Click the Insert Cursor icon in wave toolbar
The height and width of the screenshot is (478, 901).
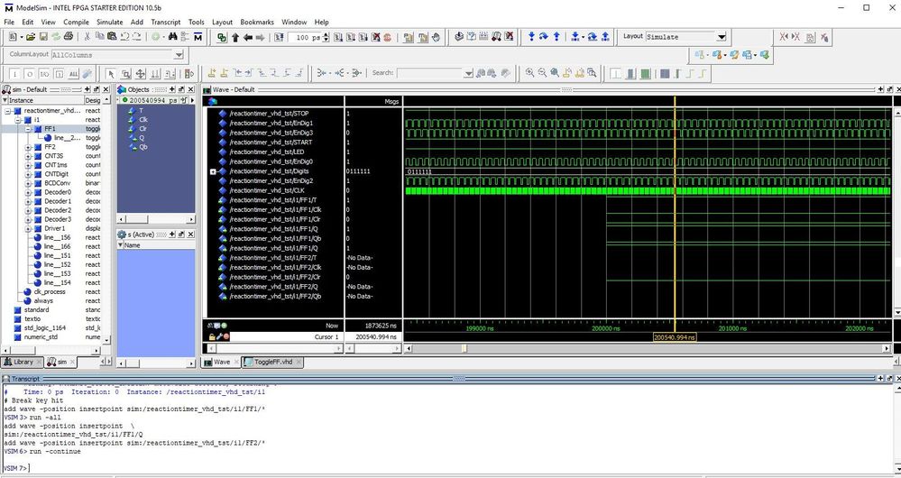point(212,73)
